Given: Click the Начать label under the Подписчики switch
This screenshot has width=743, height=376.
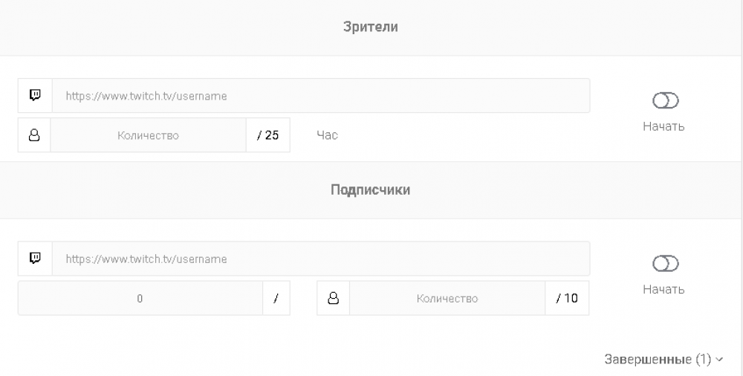Looking at the screenshot, I should [663, 289].
